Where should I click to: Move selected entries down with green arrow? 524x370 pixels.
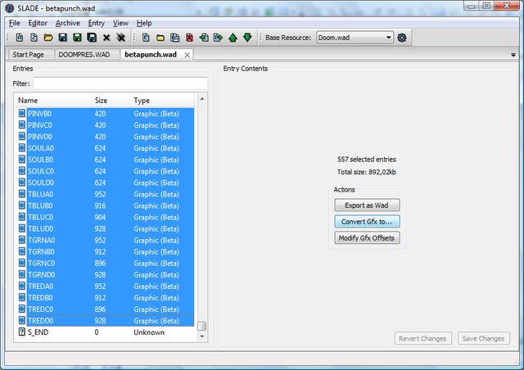point(247,38)
